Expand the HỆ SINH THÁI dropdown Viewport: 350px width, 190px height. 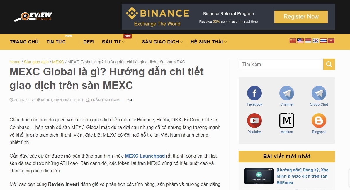click(x=208, y=42)
